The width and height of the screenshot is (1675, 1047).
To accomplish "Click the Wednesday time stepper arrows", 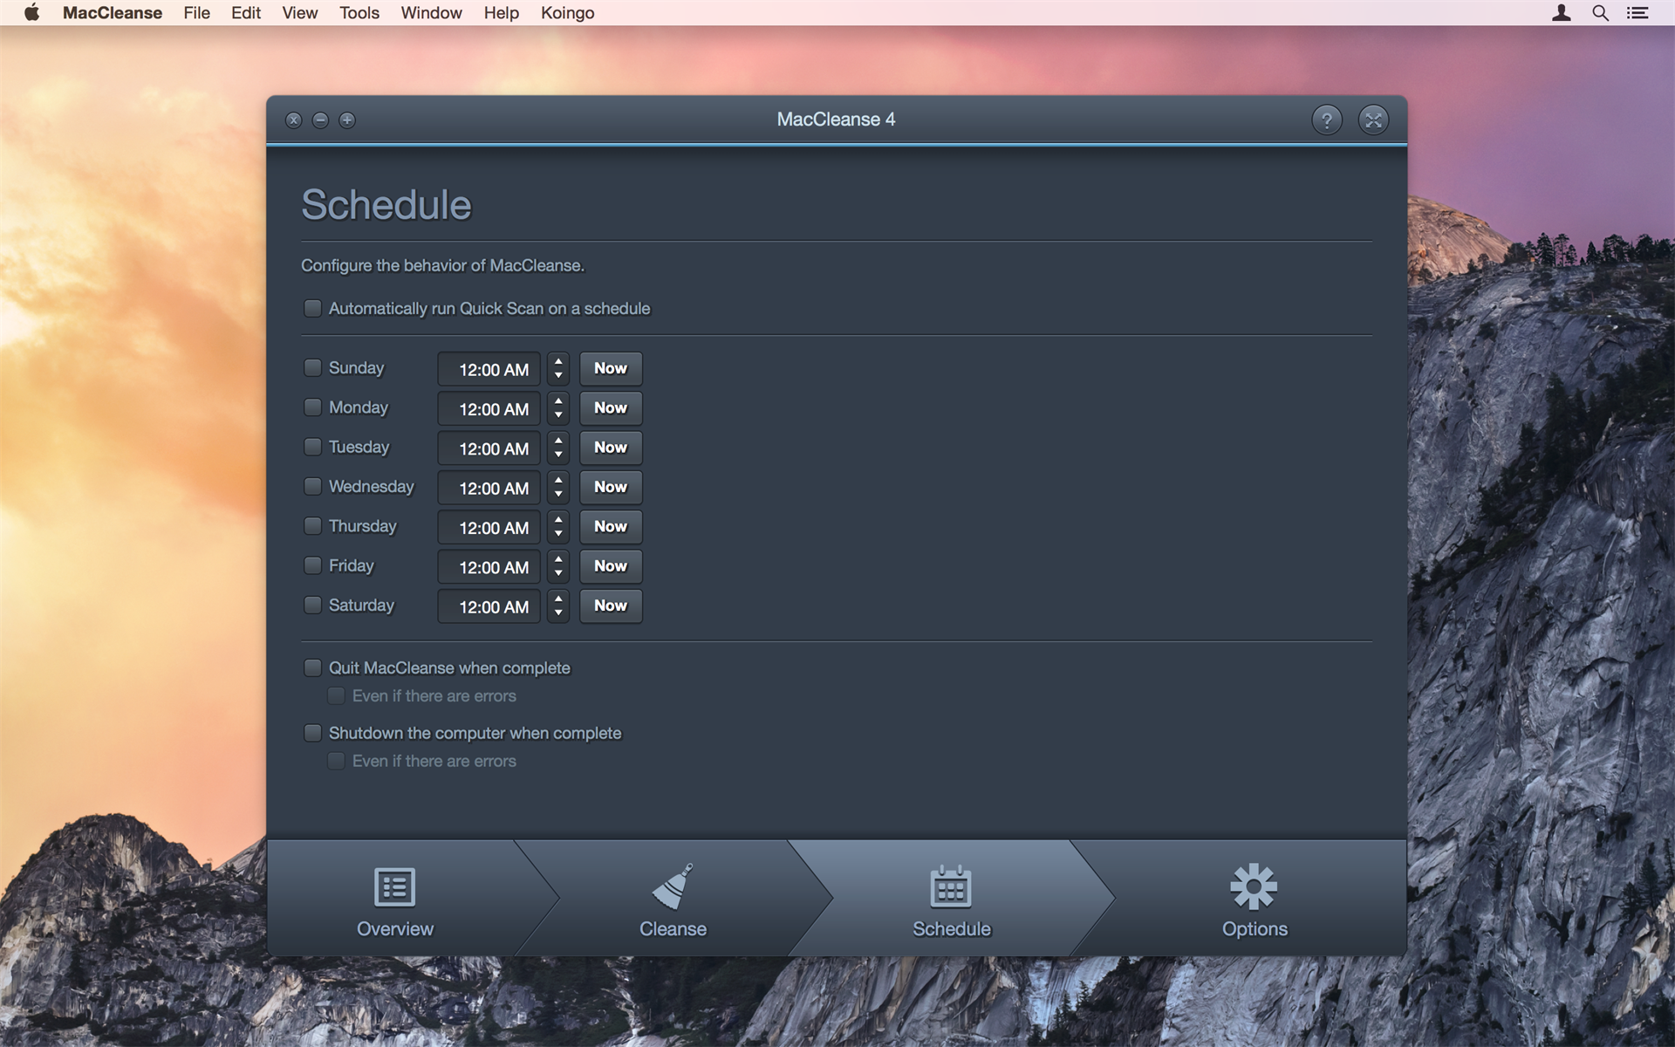I will coord(558,487).
